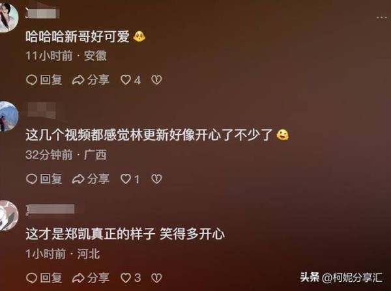Like the 林更新 comment from 广西
This screenshot has height=291, width=391.
(130, 179)
